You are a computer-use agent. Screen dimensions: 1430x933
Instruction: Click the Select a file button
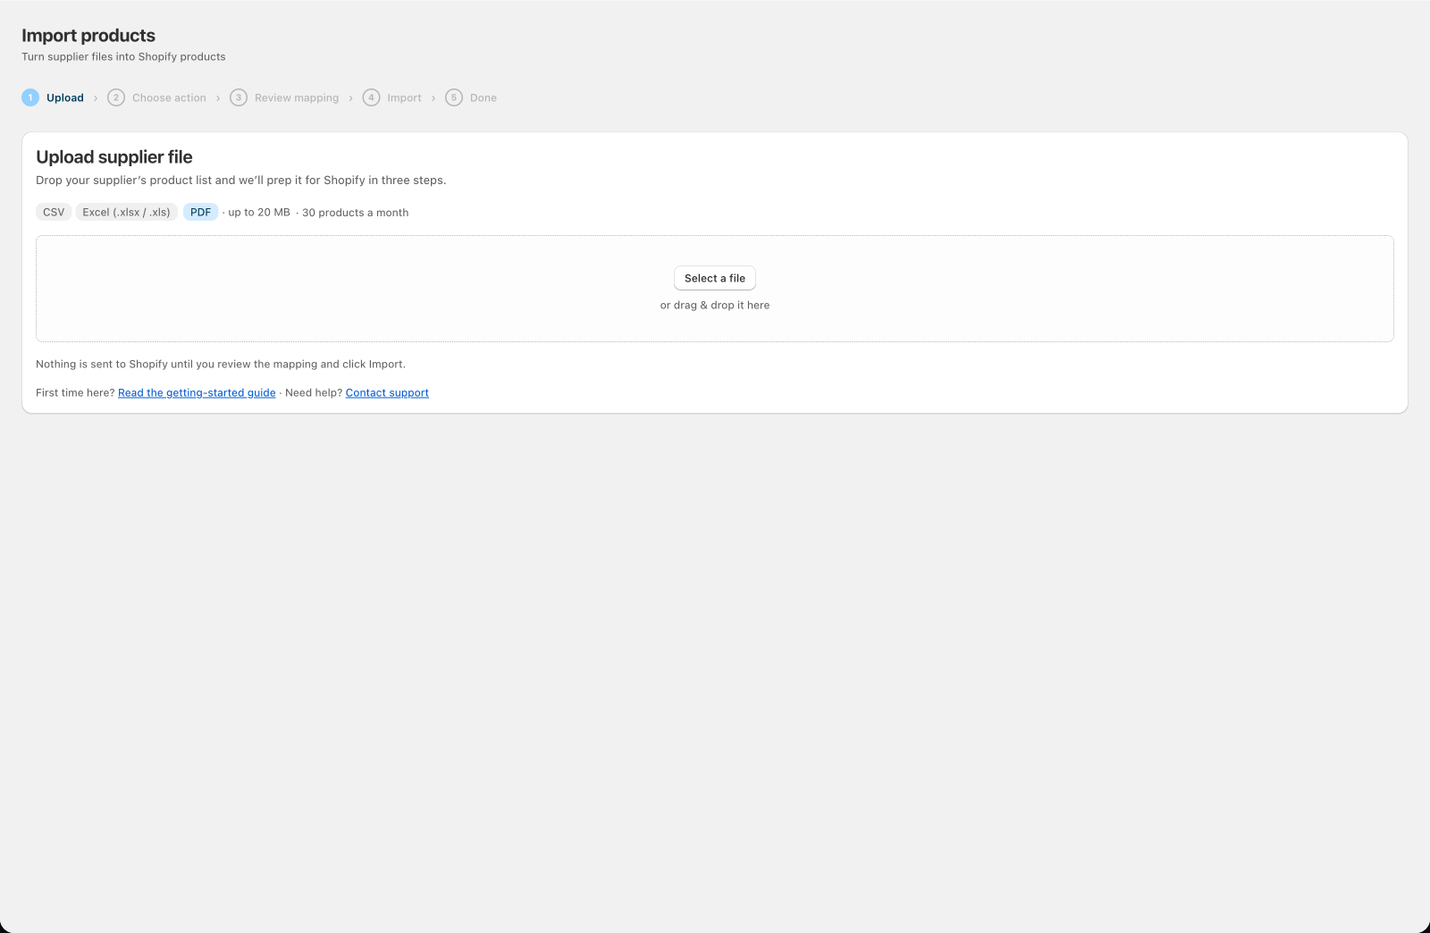coord(714,278)
